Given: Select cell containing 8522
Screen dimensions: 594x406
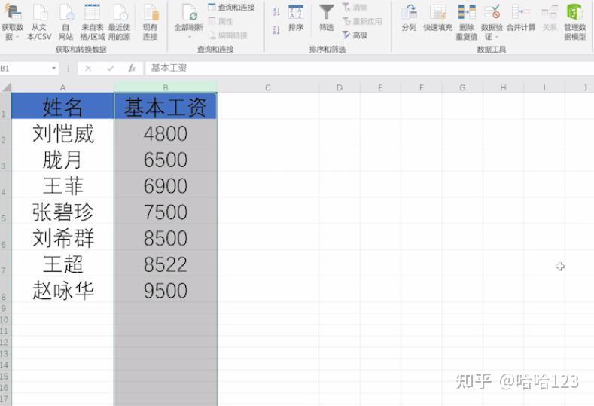Looking at the screenshot, I should 166,264.
